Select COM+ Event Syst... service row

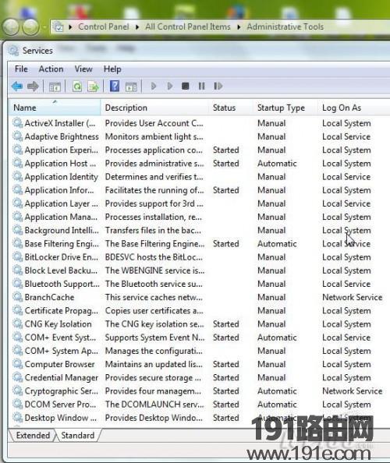pos(200,337)
